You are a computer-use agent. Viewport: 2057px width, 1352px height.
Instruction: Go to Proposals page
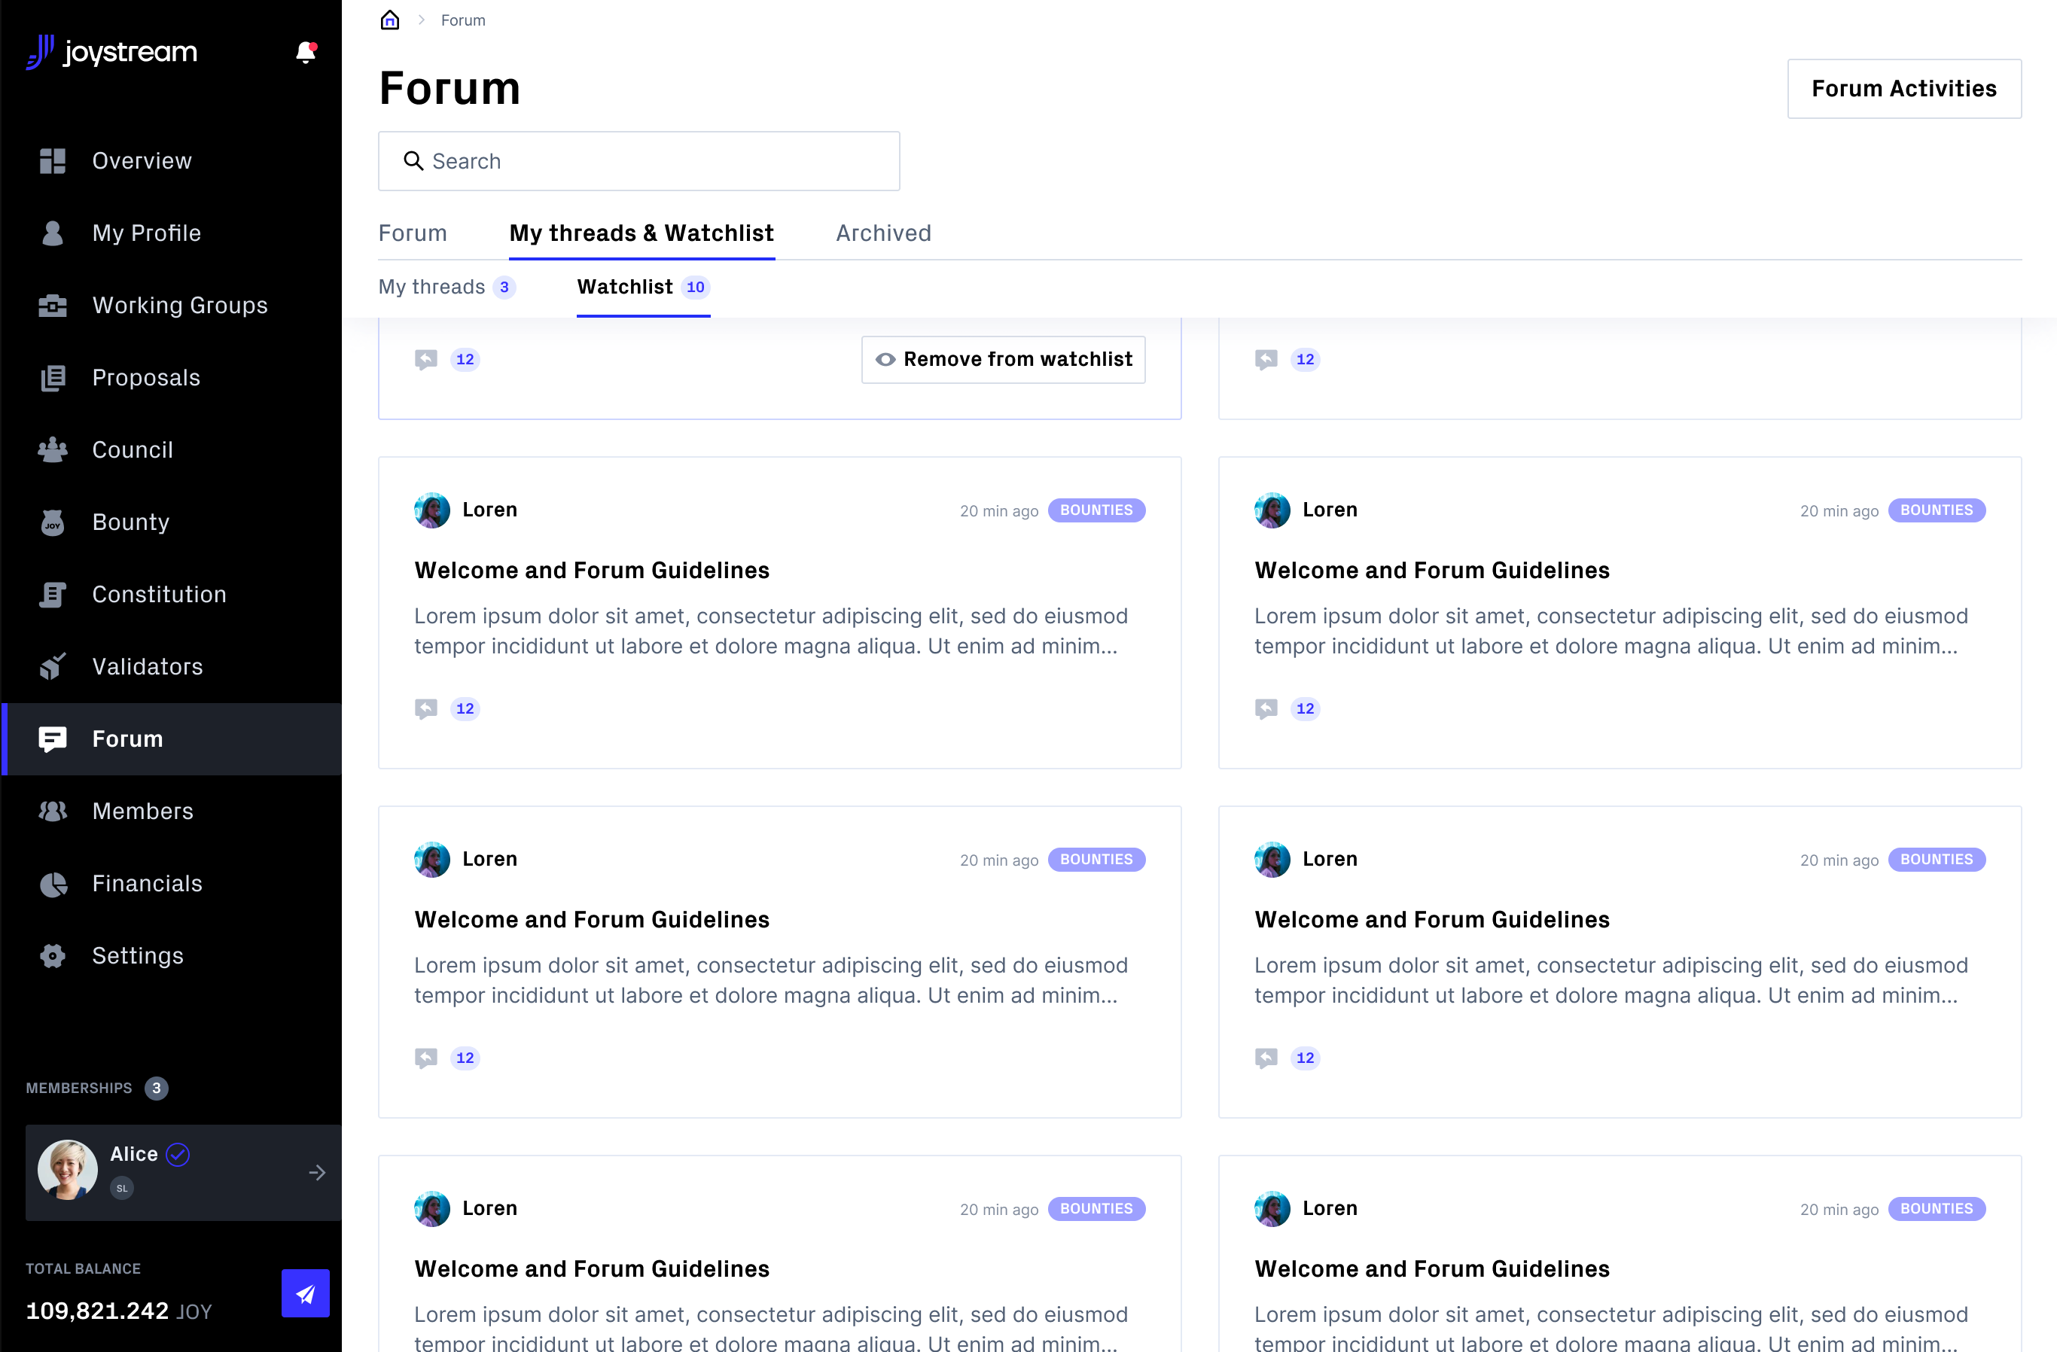(172, 378)
